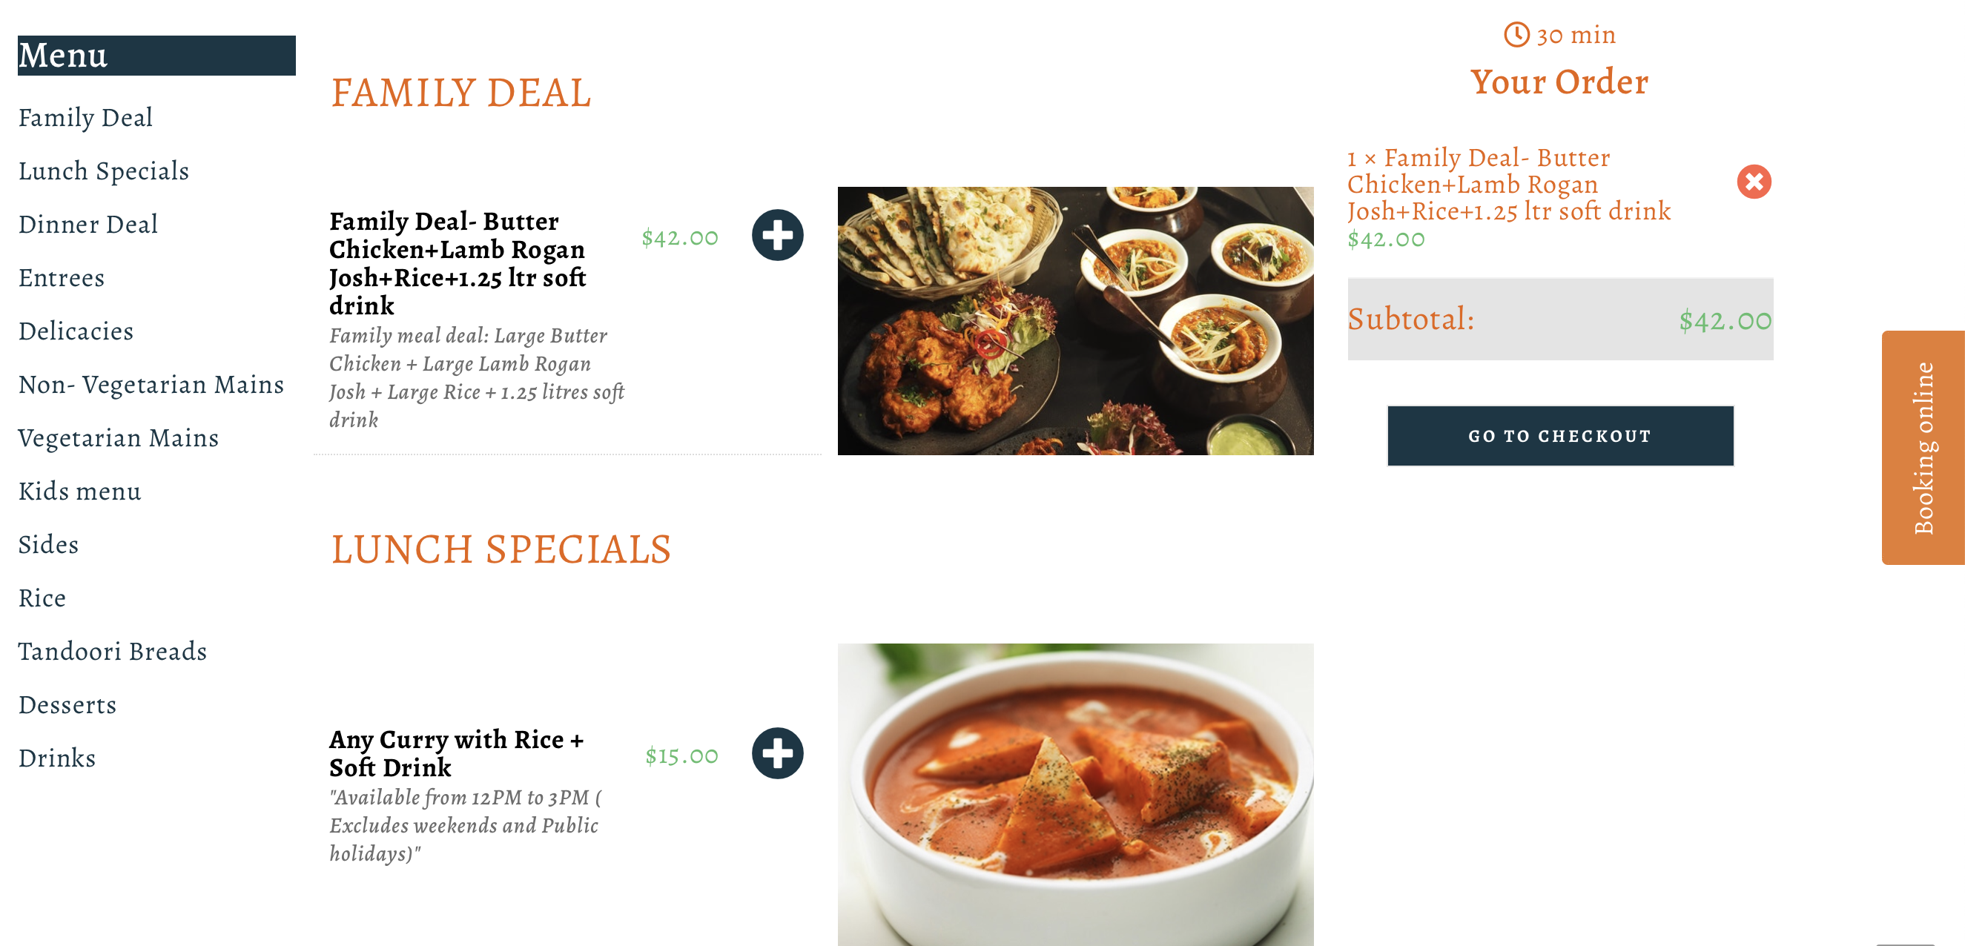The width and height of the screenshot is (1965, 946).
Task: Click the 30 min clock icon
Action: [1516, 34]
